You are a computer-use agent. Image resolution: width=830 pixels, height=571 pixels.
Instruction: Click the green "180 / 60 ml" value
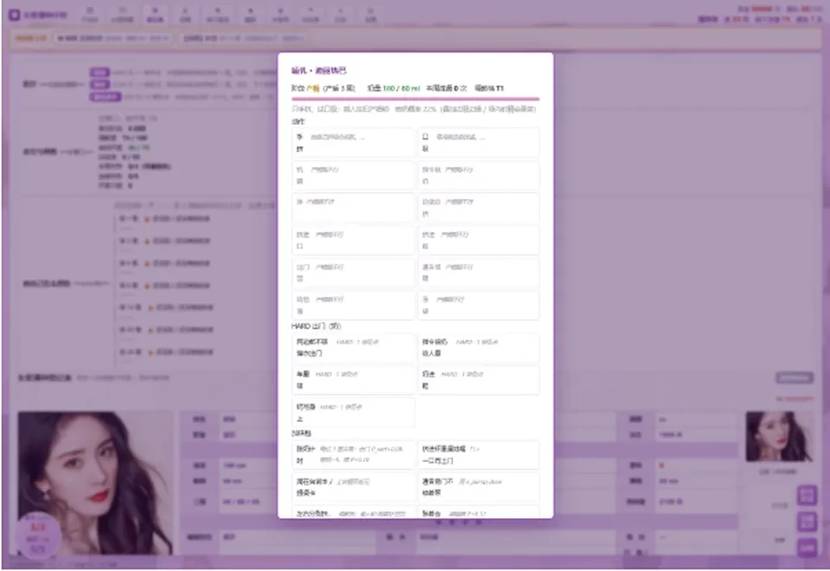[x=400, y=88]
